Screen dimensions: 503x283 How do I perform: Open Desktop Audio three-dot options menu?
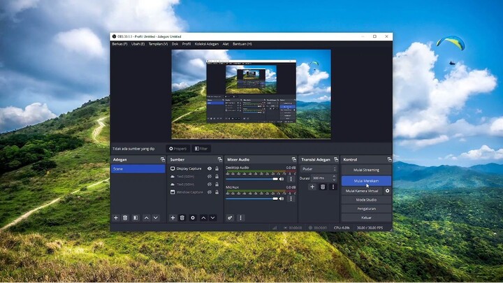tap(291, 179)
